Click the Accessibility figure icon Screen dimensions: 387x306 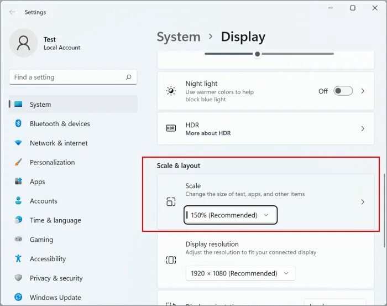(x=18, y=258)
